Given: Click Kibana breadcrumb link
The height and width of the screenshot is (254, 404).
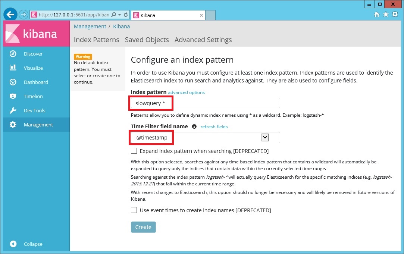Looking at the screenshot, I should (121, 26).
